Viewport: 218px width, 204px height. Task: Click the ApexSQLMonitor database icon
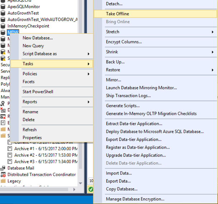tap(3, 6)
